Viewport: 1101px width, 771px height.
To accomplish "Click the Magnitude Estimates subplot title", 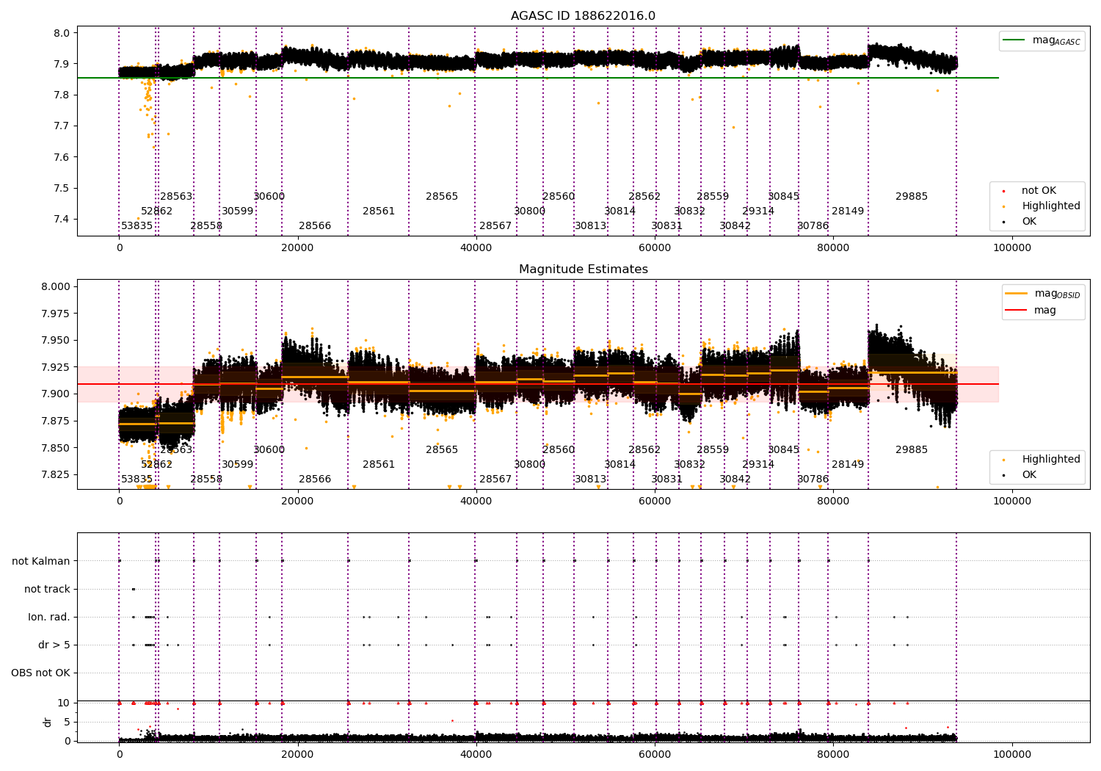I will coord(584,269).
